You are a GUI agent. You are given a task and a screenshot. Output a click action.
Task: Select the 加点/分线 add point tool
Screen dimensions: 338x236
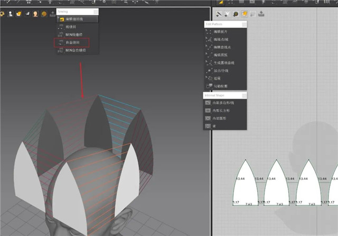coord(222,70)
